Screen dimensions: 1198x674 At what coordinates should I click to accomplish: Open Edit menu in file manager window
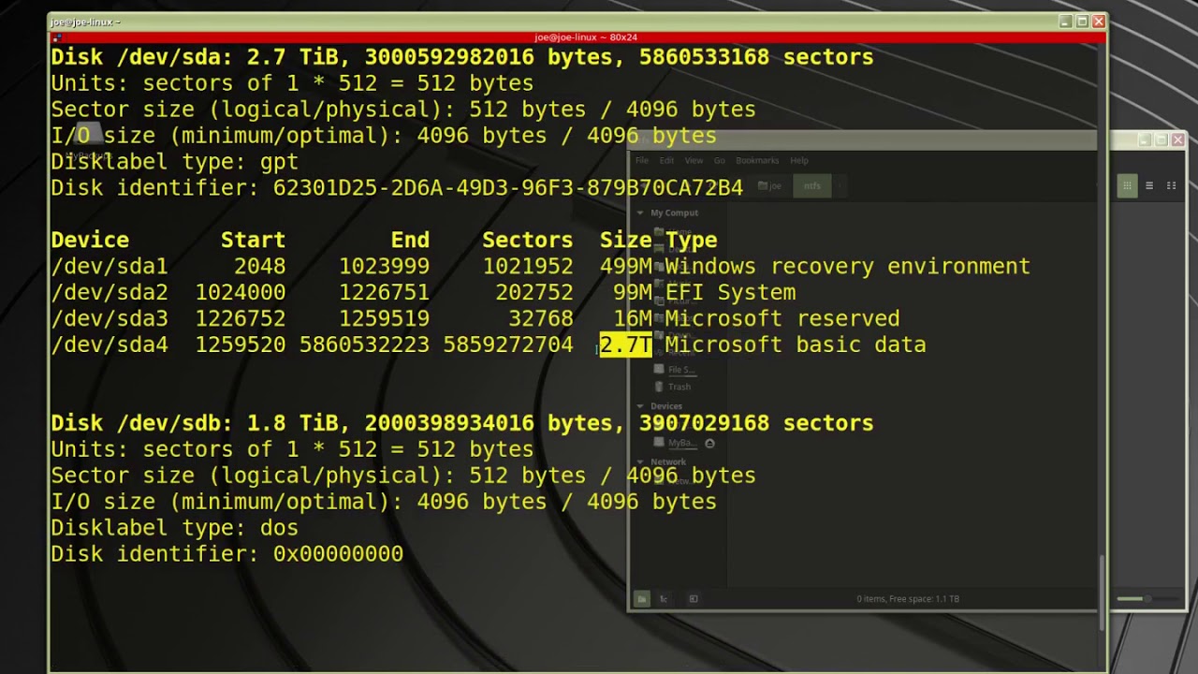pyautogui.click(x=666, y=160)
